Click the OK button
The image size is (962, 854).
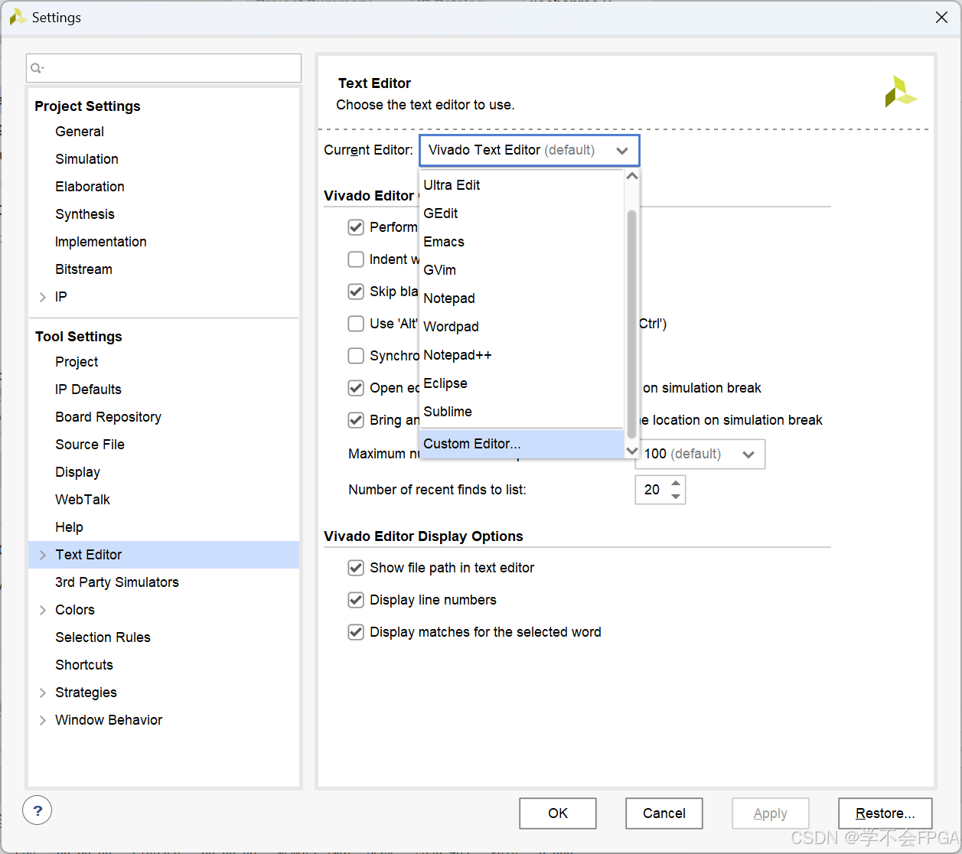pyautogui.click(x=558, y=813)
